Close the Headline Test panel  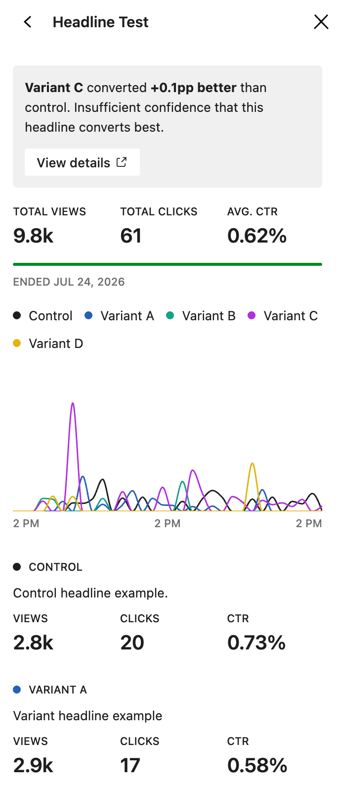(321, 22)
